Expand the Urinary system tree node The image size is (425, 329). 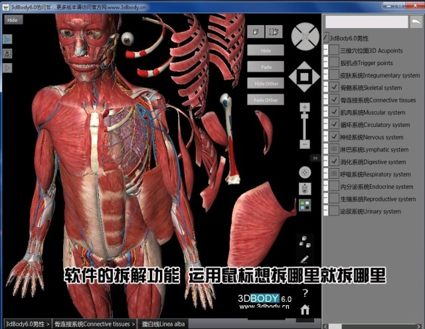pyautogui.click(x=326, y=211)
